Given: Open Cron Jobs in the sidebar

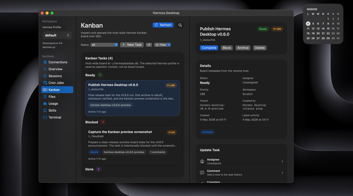Looking at the screenshot, I should [57, 83].
